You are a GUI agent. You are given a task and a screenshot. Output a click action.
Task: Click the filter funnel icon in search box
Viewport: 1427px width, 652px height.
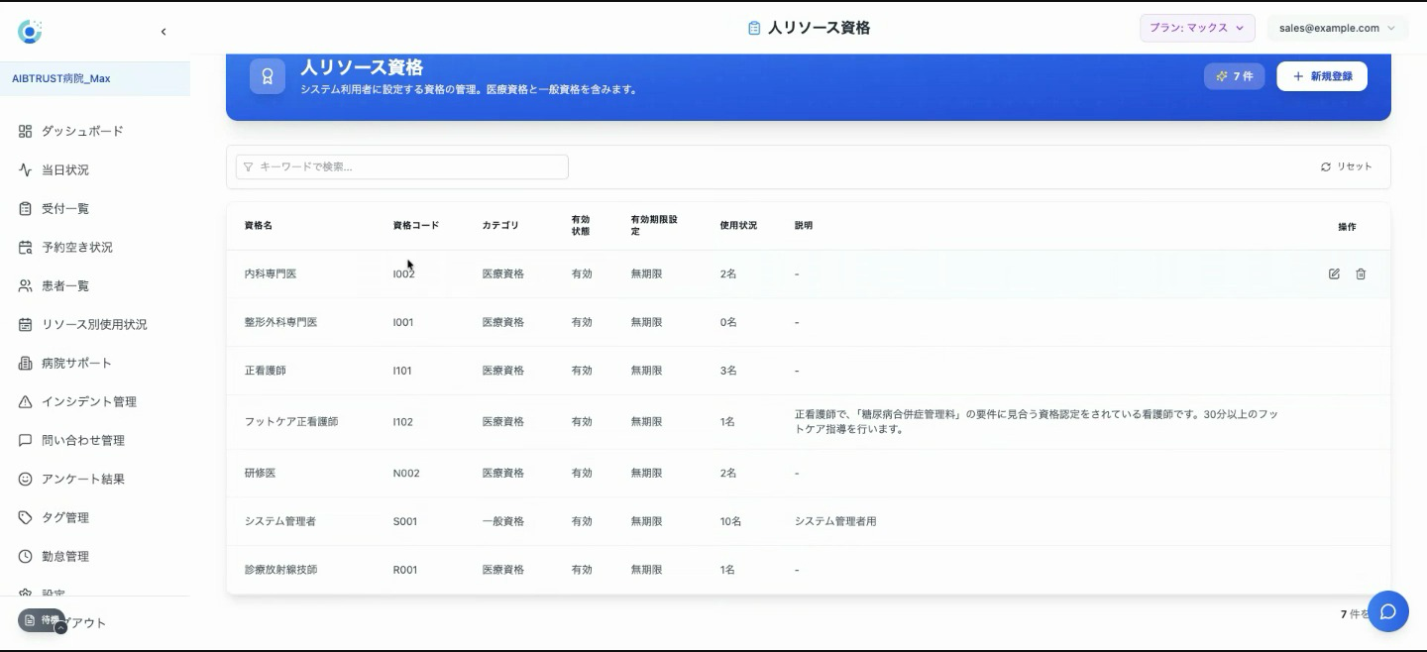click(248, 166)
